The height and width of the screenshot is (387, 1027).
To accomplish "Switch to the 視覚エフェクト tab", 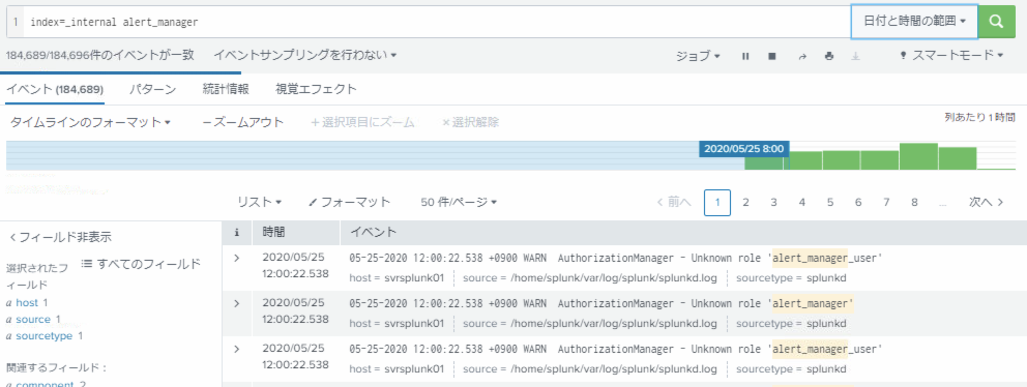I will (x=316, y=89).
